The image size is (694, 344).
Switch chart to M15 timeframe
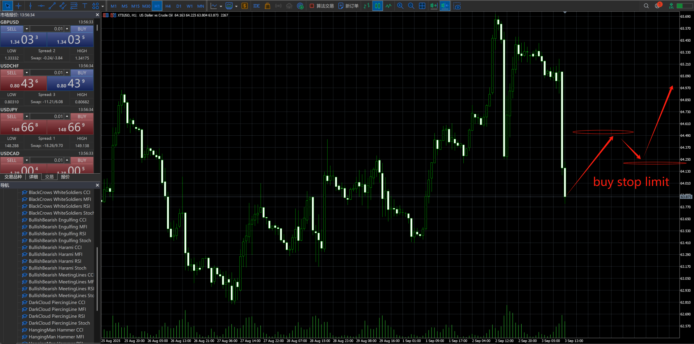point(135,6)
